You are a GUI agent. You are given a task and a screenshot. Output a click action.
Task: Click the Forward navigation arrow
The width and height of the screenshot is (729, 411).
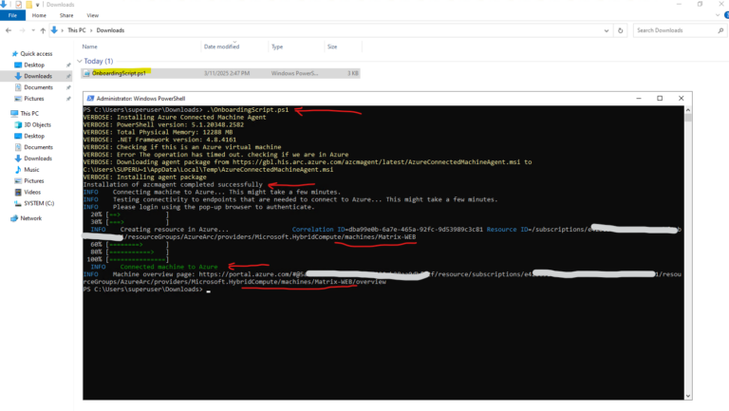point(22,30)
